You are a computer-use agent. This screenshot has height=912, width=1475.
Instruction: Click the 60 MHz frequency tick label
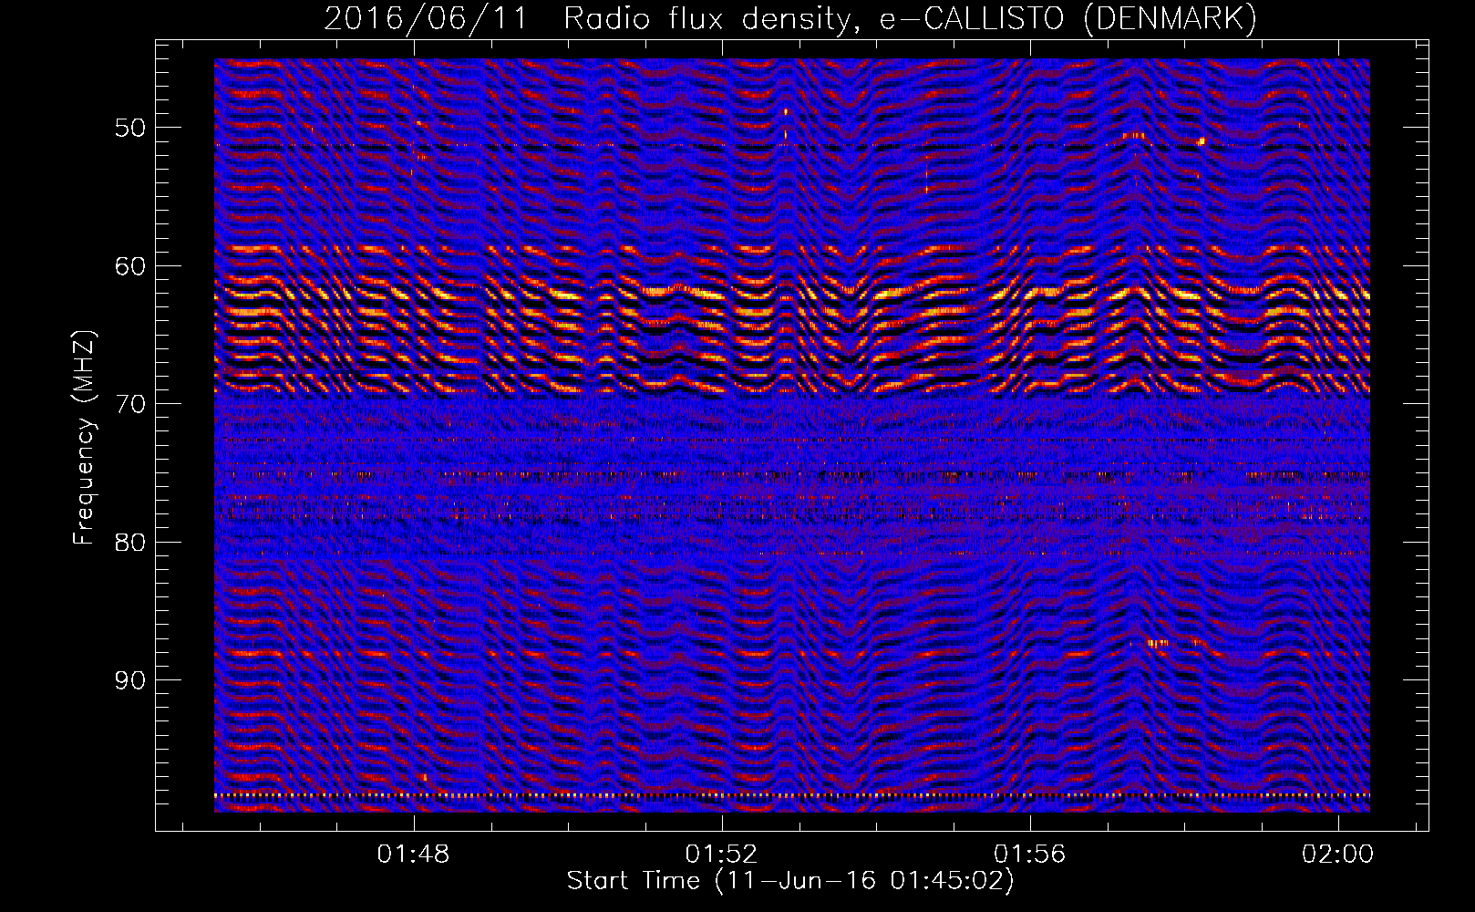(129, 266)
